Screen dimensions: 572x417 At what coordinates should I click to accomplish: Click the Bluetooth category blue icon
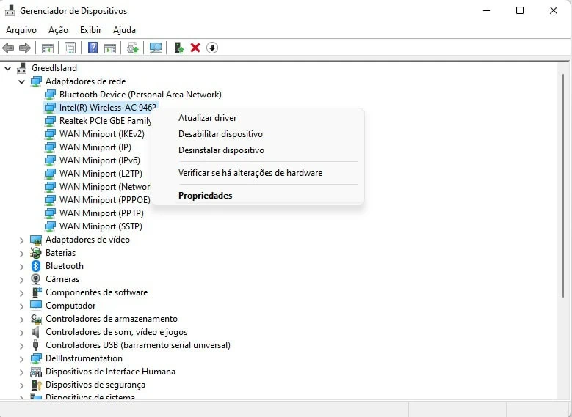coord(36,266)
